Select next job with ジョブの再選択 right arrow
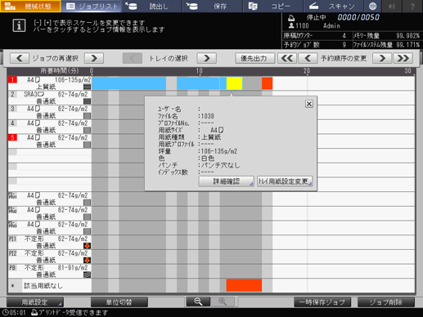423x317 pixels. [x=94, y=58]
